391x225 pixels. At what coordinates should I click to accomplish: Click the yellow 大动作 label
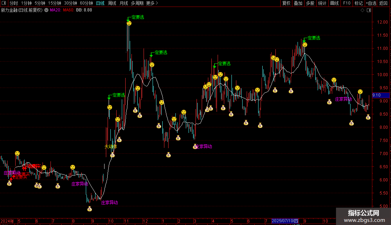111,147
